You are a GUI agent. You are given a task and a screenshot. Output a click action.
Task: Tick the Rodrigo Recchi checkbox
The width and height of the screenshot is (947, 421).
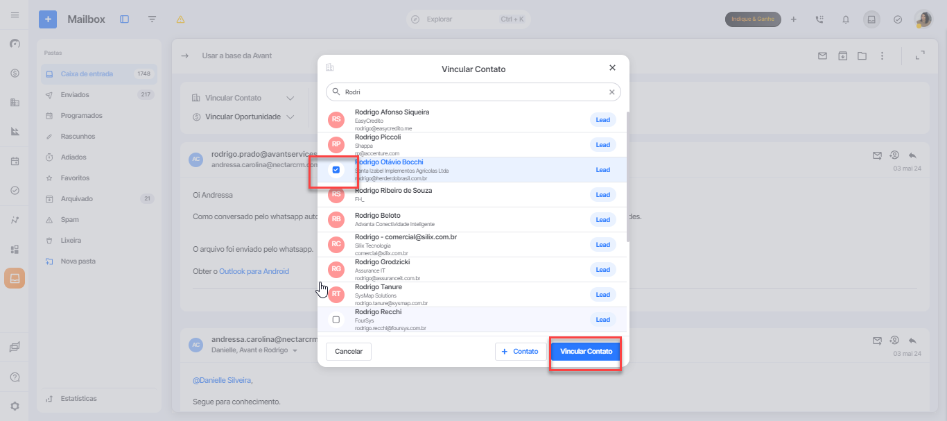tap(336, 320)
